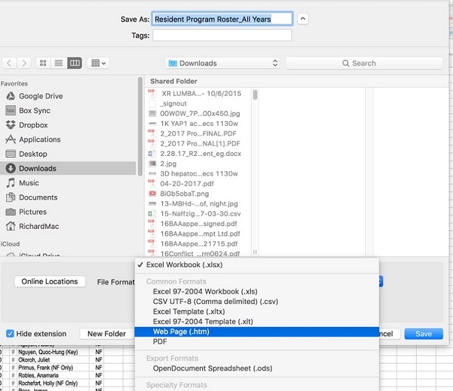Click the Tags input field

coord(222,35)
